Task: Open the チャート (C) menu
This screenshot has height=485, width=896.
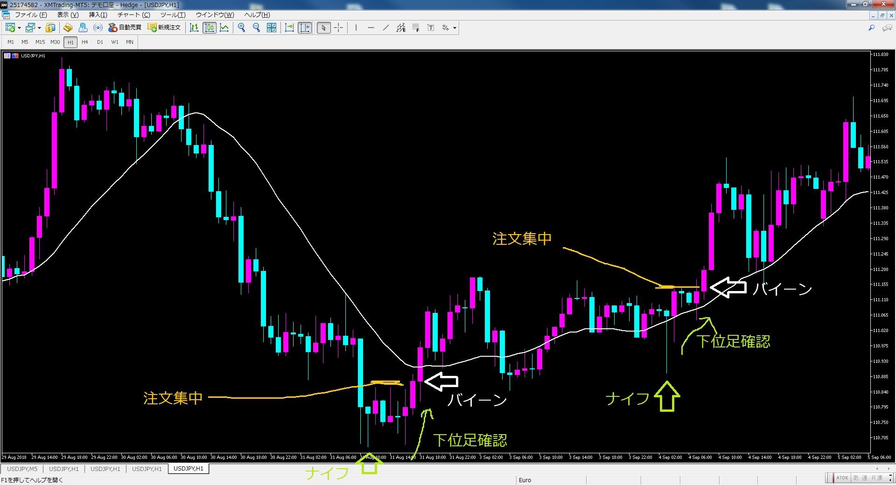Action: (x=133, y=15)
